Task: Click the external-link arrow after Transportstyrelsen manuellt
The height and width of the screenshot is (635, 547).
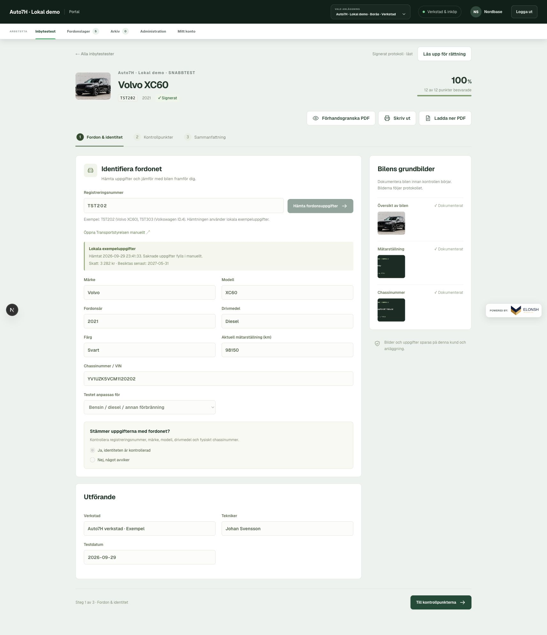Action: (x=148, y=232)
